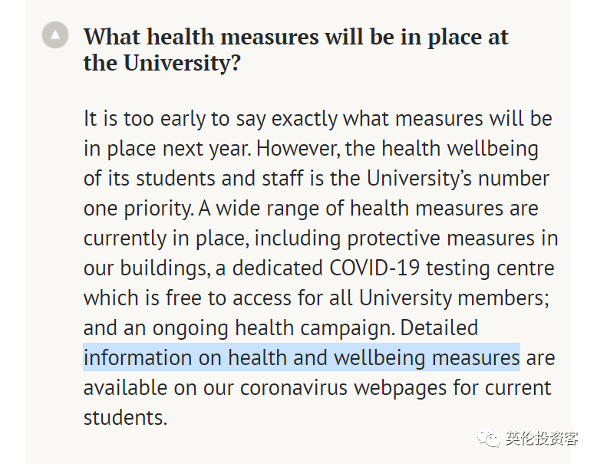Click 'our buildings,' in the paragraph
The height and width of the screenshot is (464, 597).
coord(147,268)
